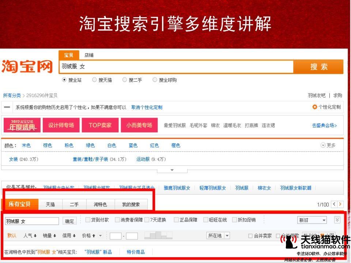The image size is (351, 263).
Task: Click the price distribution histogram
Action: [x=158, y=235]
